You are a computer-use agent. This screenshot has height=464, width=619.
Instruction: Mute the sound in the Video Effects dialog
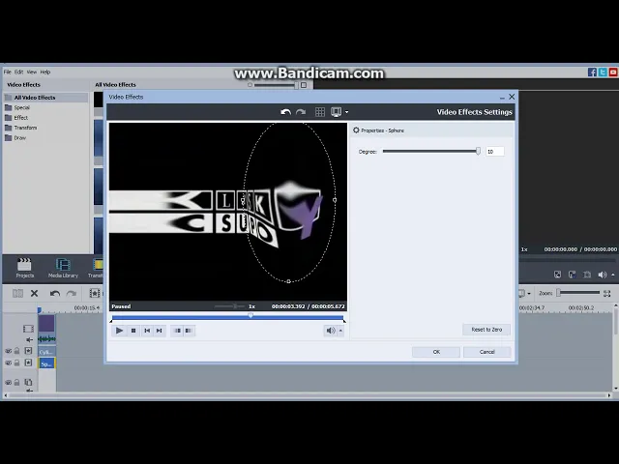[331, 331]
